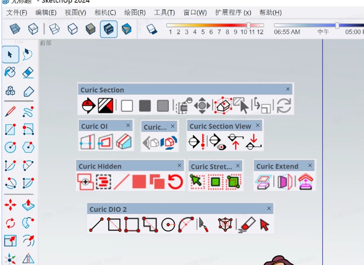Pick the Eraser tool in left toolbar
This screenshot has width=364, height=265.
coord(28,72)
